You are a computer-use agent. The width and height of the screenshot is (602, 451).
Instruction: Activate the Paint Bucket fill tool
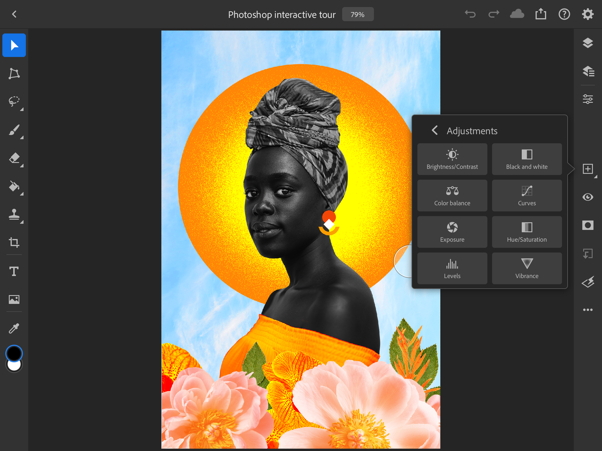point(14,186)
